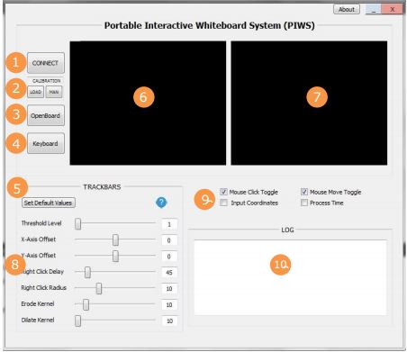Click the Erode Kernel slider handle
Screen dimensions: 407x352
point(86,304)
